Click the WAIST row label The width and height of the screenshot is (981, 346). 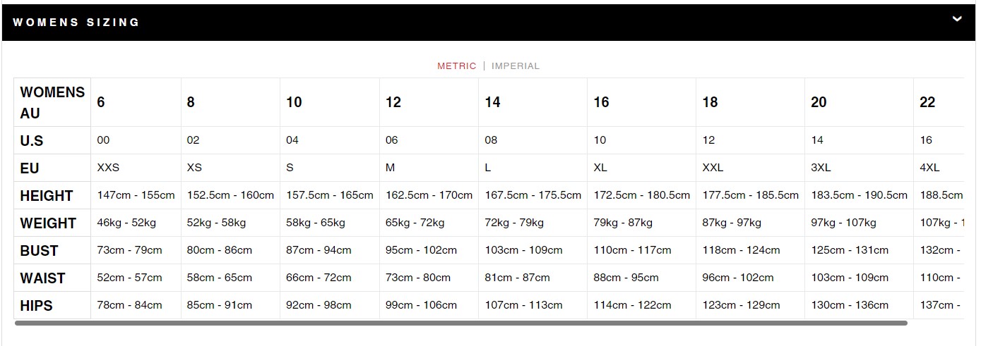point(42,278)
